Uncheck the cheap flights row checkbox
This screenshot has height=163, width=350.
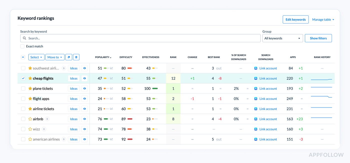pos(23,78)
